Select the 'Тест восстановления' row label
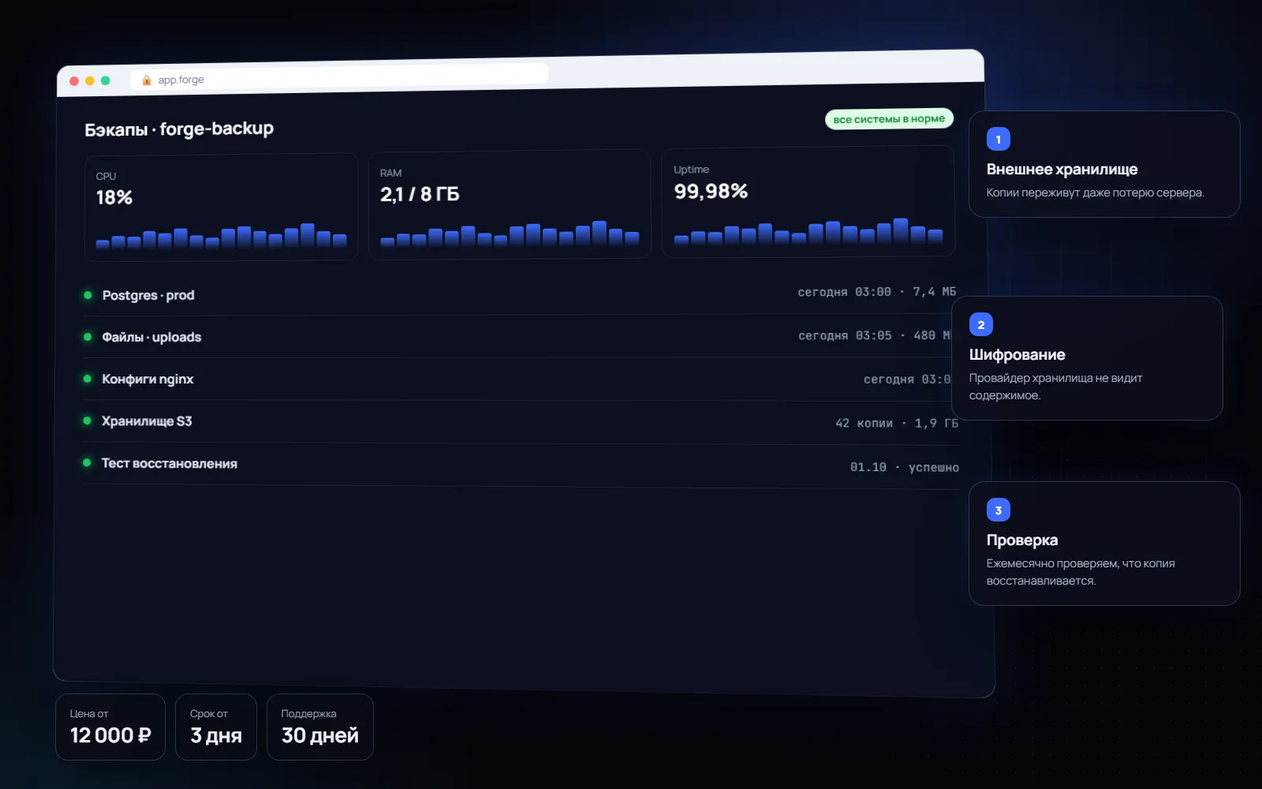 click(x=169, y=463)
